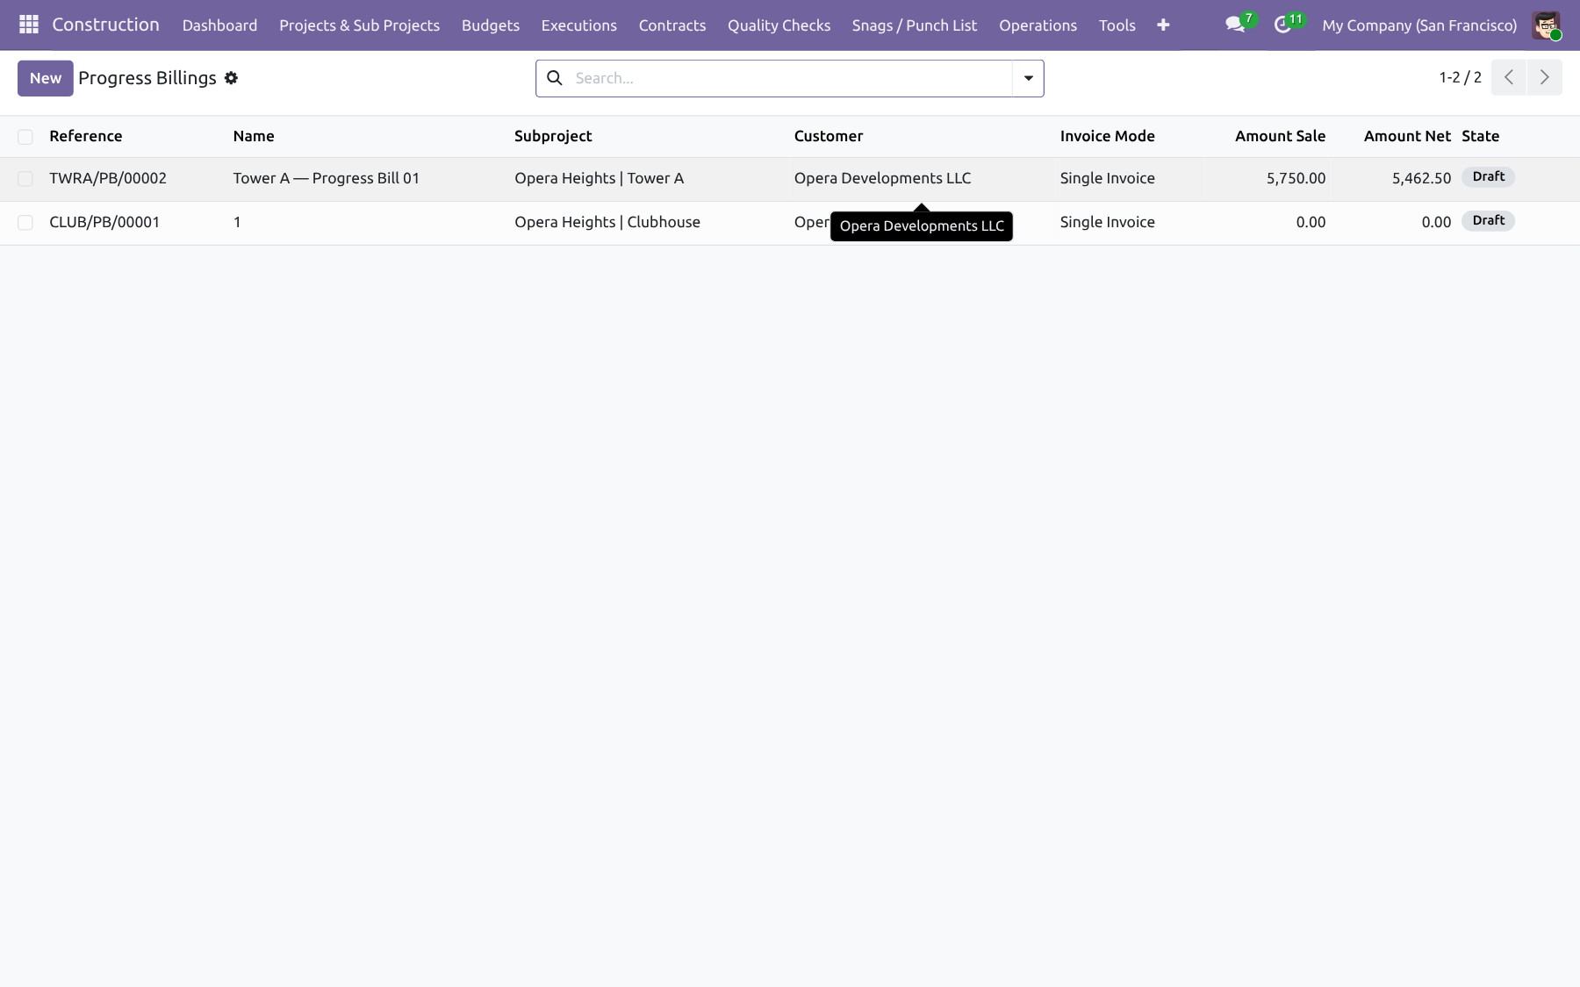Click 'Single Invoice' in the TWRA/PB/00002 row
Image resolution: width=1580 pixels, height=987 pixels.
1107,178
